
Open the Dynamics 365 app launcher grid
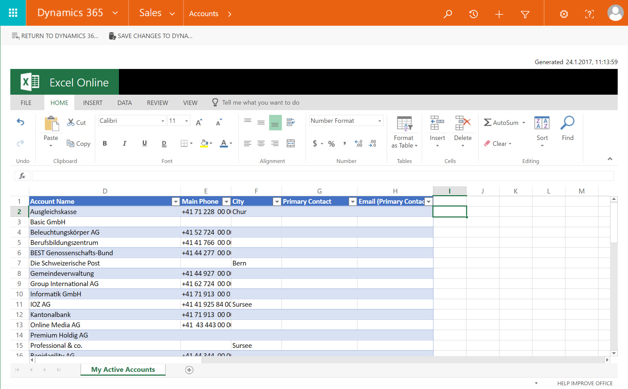(13, 13)
